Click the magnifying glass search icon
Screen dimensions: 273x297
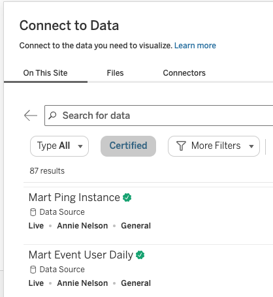52,116
